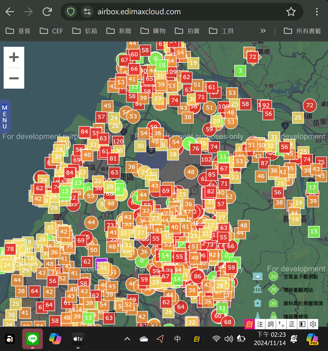The image size is (328, 351).
Task: Open the 購物 bookmark folder
Action: click(x=153, y=31)
